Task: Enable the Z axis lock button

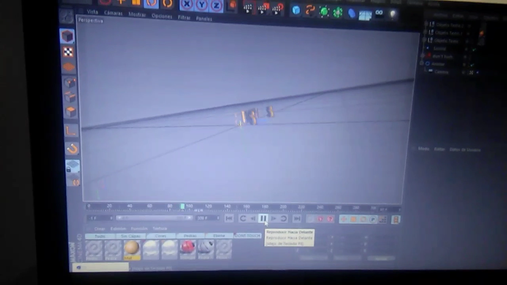Action: 216,5
